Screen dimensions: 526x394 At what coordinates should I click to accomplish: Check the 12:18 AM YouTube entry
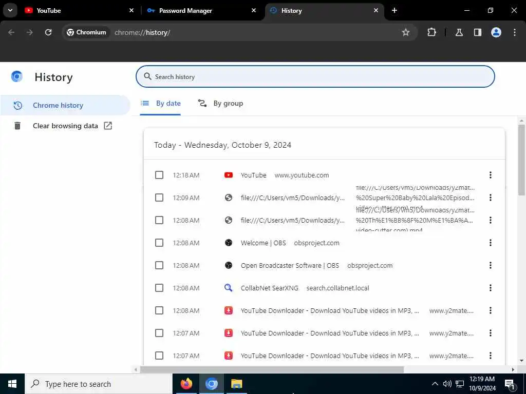pyautogui.click(x=159, y=175)
